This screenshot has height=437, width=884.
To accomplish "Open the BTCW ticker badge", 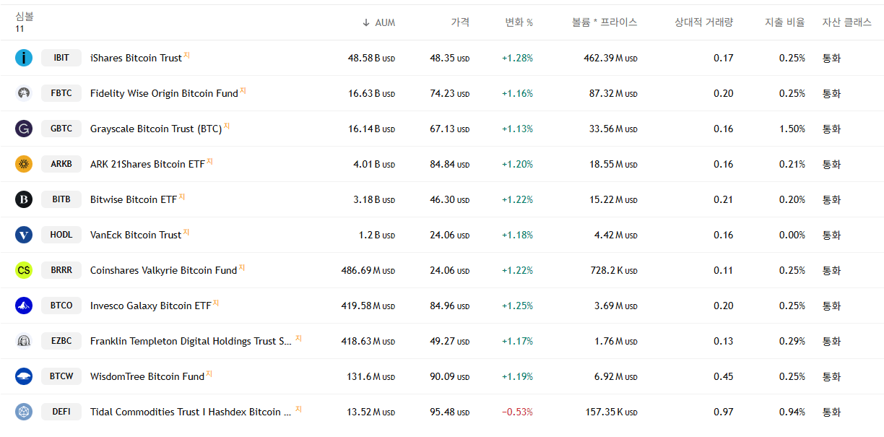I will click(x=61, y=376).
